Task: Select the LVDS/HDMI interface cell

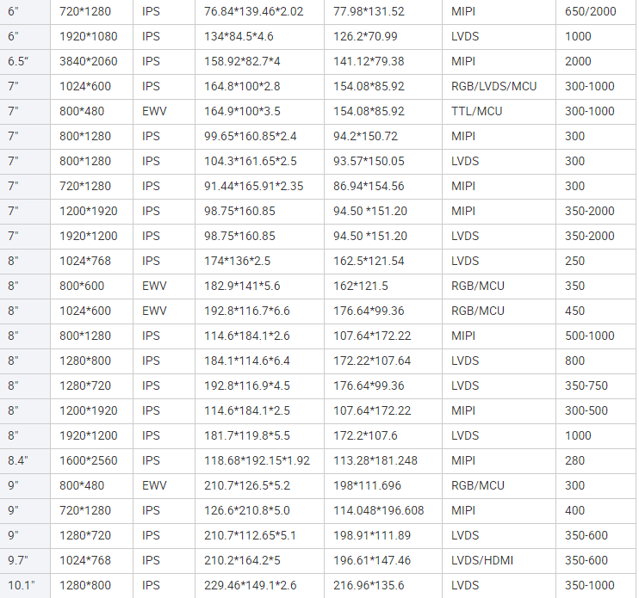Action: (x=481, y=560)
